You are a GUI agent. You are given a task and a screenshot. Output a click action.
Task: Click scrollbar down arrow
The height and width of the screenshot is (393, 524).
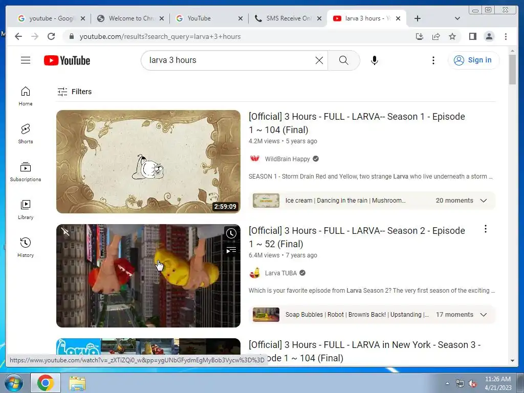point(512,361)
